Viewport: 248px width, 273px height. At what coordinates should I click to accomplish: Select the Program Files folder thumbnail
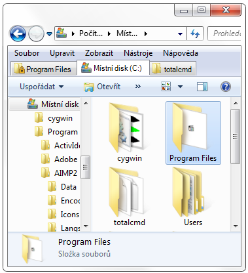coord(193,133)
